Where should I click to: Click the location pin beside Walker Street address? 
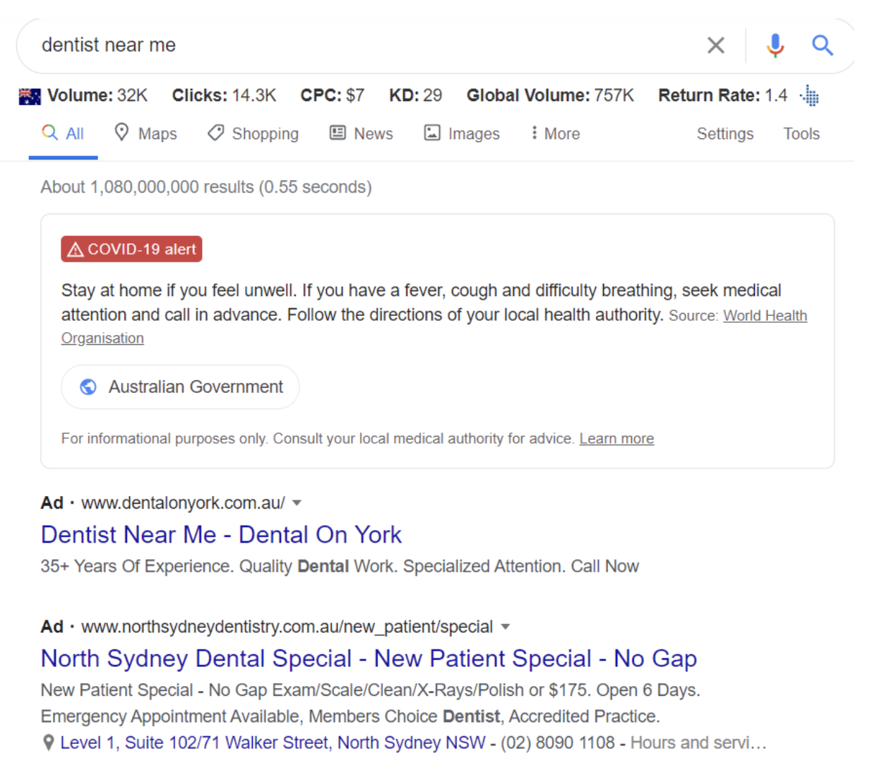pos(48,743)
